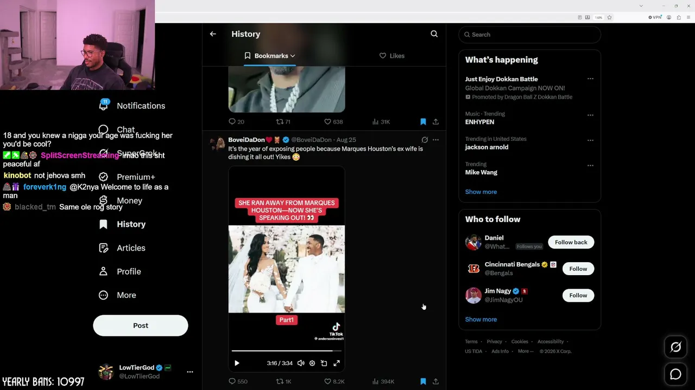This screenshot has width=695, height=390.
Task: Open the Grok floating button
Action: pos(675,347)
